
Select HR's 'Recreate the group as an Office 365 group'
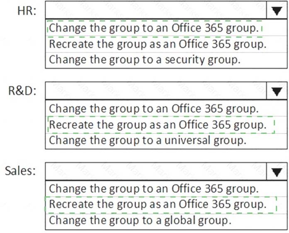(158, 44)
